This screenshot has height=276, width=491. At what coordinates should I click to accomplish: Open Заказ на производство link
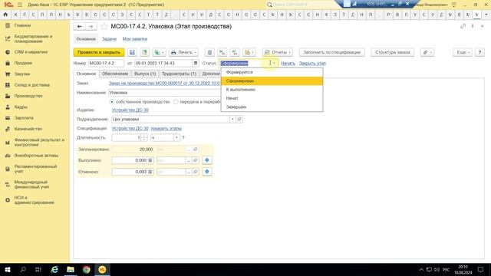(x=164, y=84)
